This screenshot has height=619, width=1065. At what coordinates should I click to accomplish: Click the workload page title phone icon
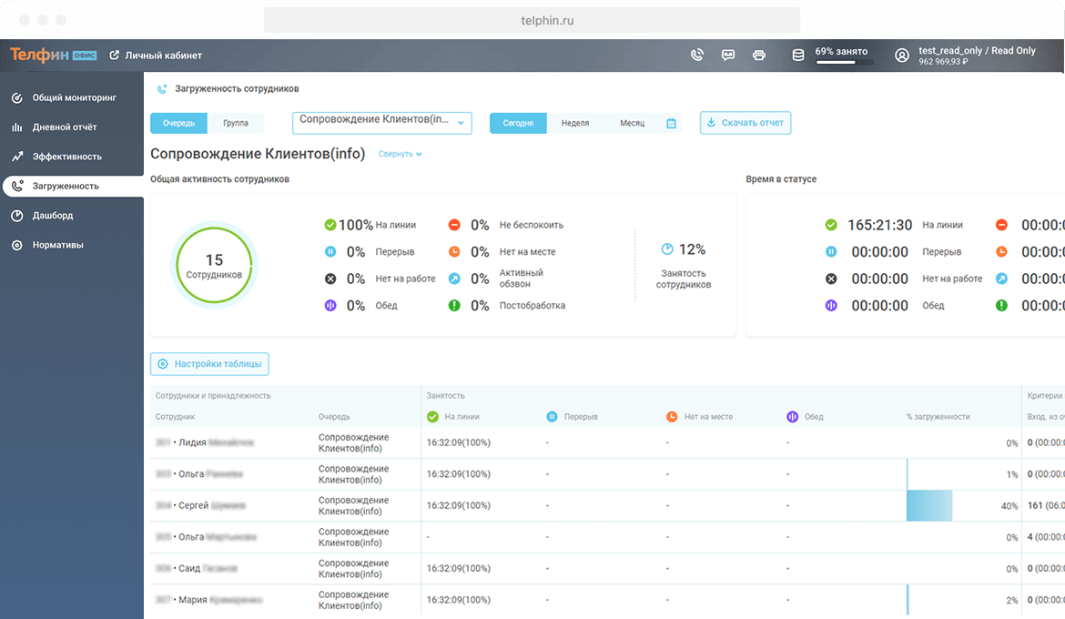point(162,89)
